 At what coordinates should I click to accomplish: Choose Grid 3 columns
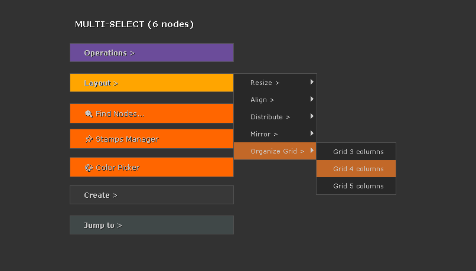(356, 151)
